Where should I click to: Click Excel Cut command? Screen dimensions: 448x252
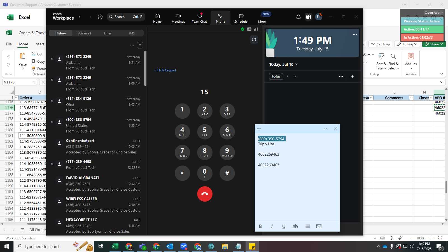tap(37, 54)
